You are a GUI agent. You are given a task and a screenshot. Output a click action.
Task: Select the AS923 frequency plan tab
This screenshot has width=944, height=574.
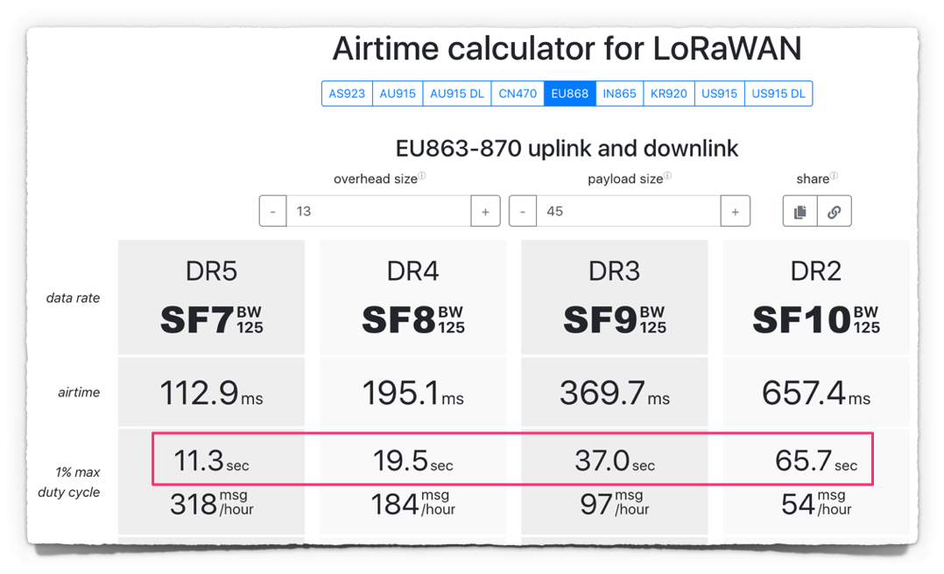(347, 93)
